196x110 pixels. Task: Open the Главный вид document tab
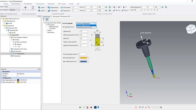click(x=46, y=16)
